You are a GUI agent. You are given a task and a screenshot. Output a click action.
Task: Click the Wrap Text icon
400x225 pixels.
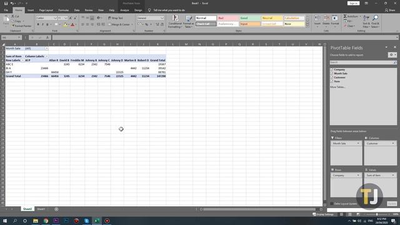[x=109, y=18]
